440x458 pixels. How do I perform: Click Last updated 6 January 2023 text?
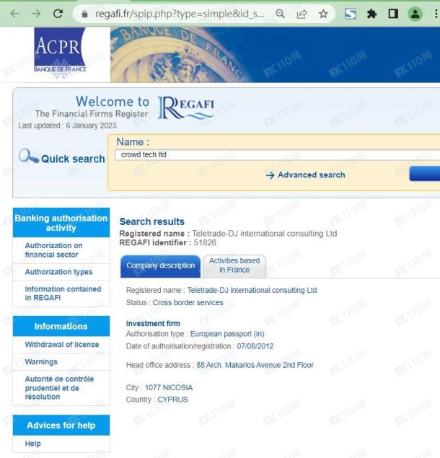pos(67,125)
